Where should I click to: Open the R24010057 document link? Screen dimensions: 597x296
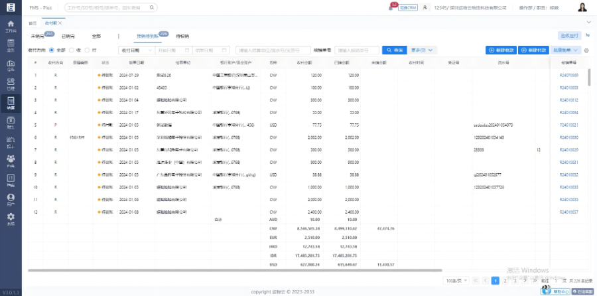point(569,212)
